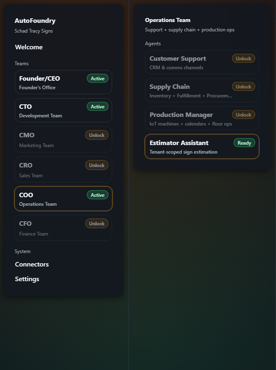The image size is (276, 370).
Task: Select the Welcome item in the sidebar
Action: pyautogui.click(x=29, y=47)
